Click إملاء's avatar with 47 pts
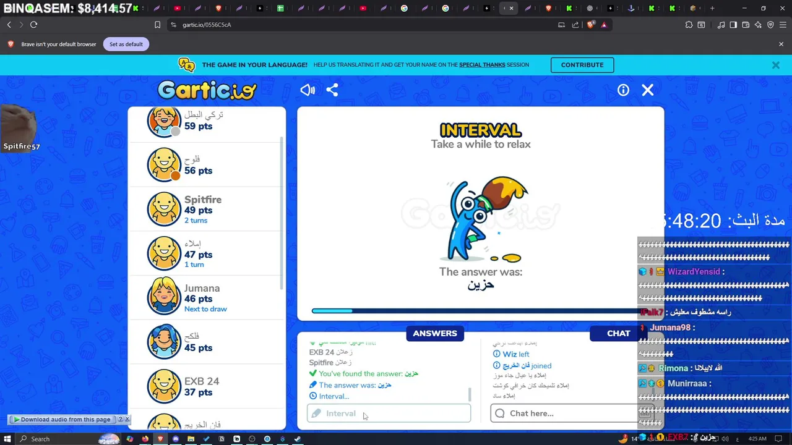The image size is (792, 445). coord(164,253)
